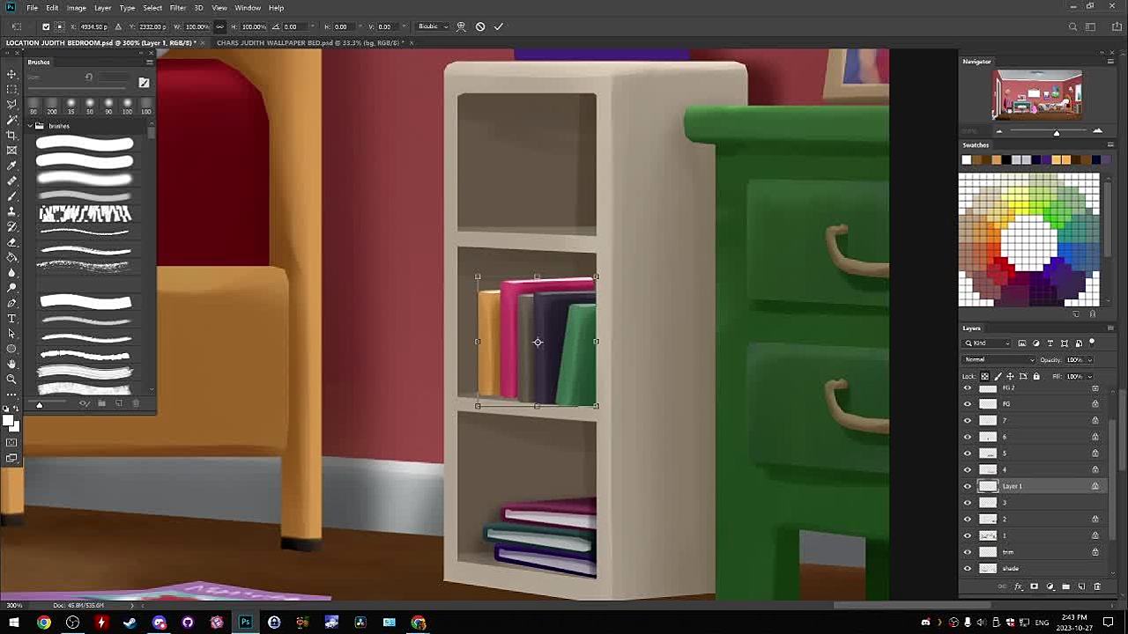
Task: Open the Filter menu
Action: coord(178,8)
